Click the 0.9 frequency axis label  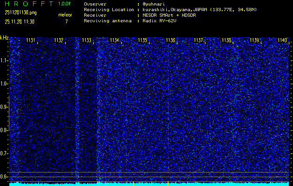click(4, 107)
